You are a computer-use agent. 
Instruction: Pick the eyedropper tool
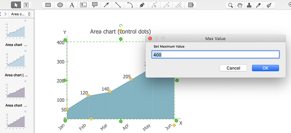click(x=258, y=5)
